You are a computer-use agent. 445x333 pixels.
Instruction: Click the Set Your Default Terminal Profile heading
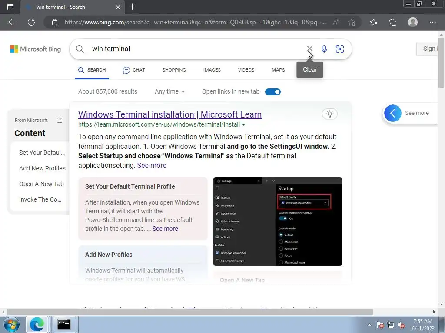(x=130, y=186)
